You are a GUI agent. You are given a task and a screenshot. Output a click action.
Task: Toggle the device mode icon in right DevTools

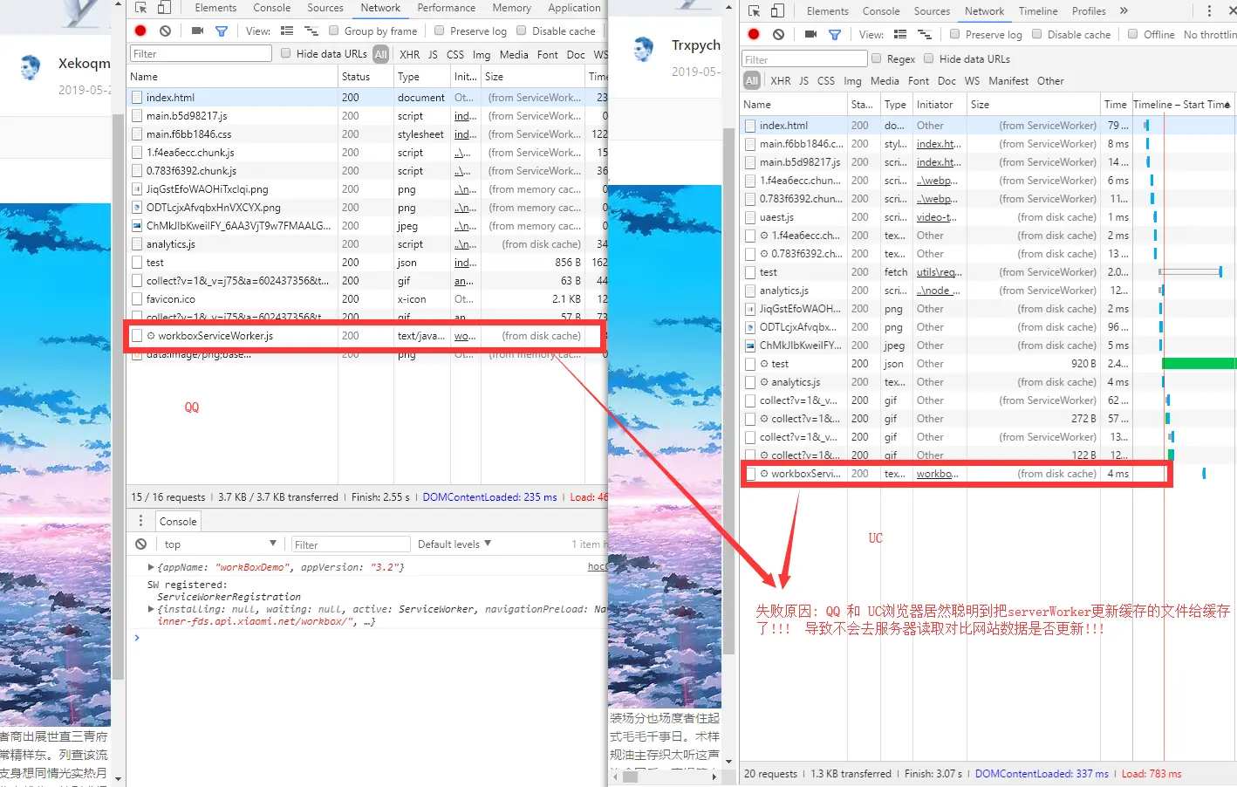pyautogui.click(x=777, y=11)
